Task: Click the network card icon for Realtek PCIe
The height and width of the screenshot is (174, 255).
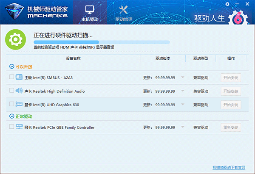Action: click(19, 127)
